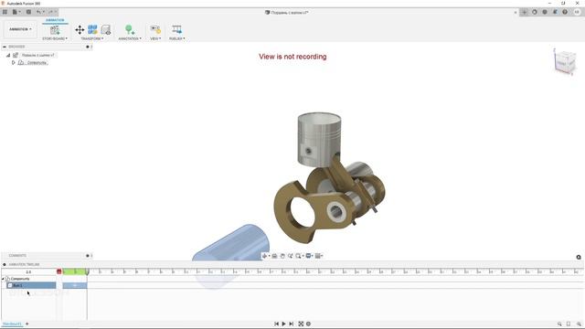Toggle the checkbox on the highlighted timeline row
The image size is (585, 329).
pos(10,285)
